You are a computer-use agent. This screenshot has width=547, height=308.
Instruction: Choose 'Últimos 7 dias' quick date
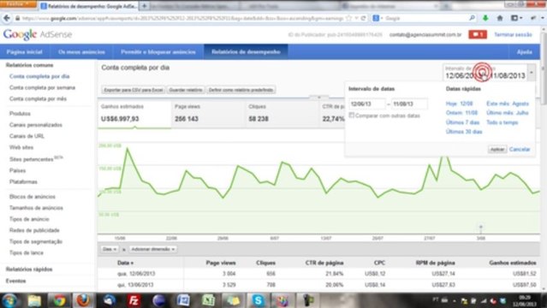click(462, 122)
